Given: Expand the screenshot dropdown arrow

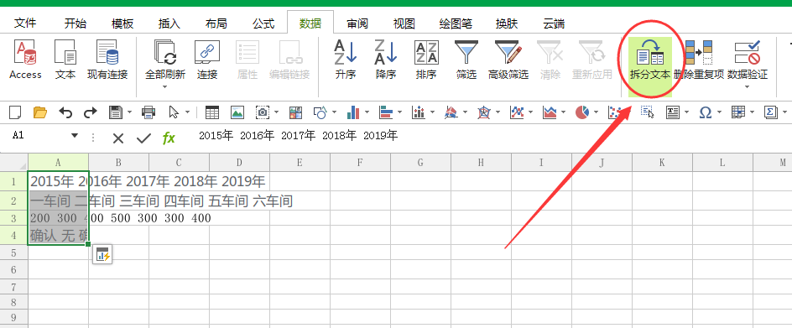Looking at the screenshot, I should click(276, 112).
